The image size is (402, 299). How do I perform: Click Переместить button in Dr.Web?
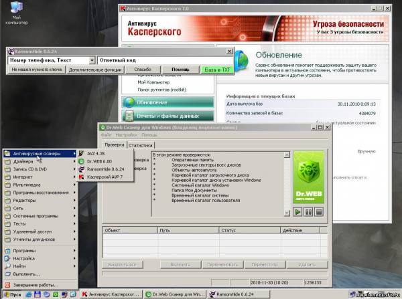[265, 264]
